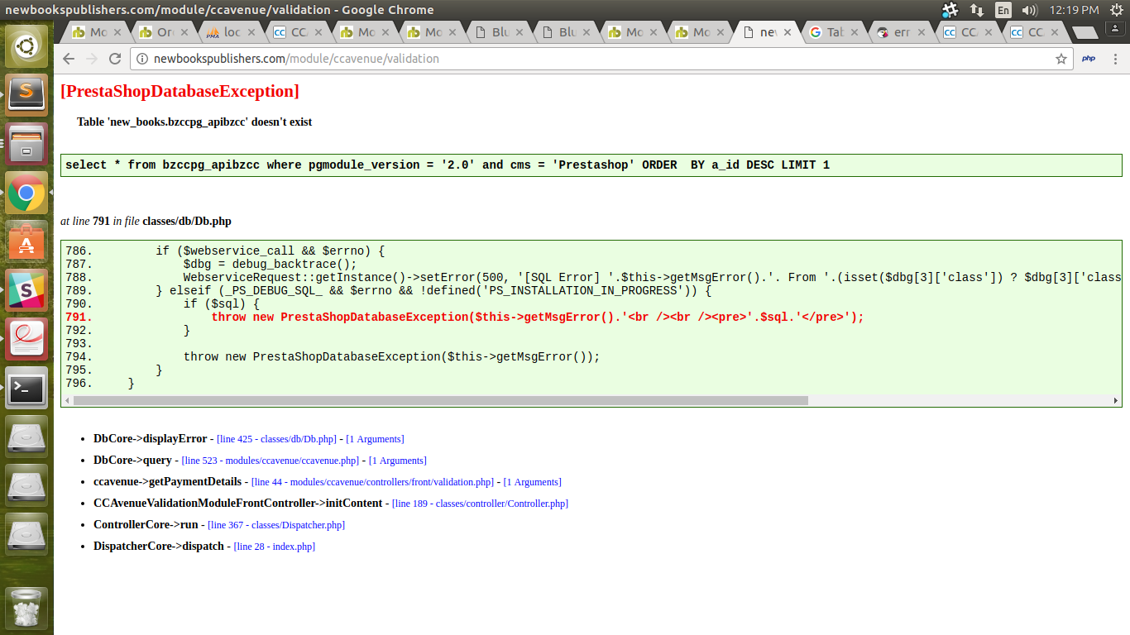Close the phpMyAdmin 'loc' tab
The width and height of the screenshot is (1130, 635).
coord(251,32)
